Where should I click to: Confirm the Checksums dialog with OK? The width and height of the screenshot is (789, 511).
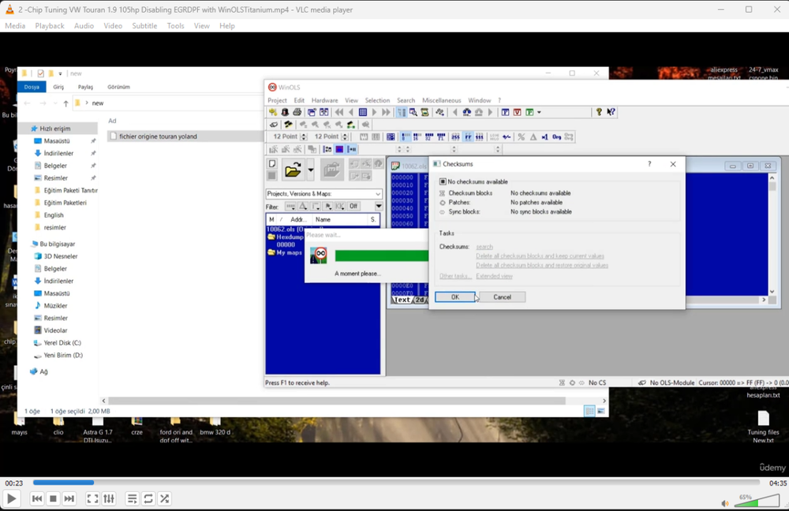pyautogui.click(x=454, y=297)
